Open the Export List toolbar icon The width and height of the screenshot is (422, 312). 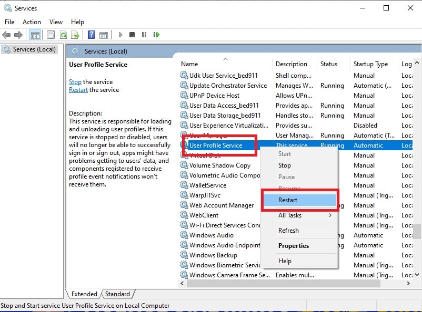coord(75,35)
